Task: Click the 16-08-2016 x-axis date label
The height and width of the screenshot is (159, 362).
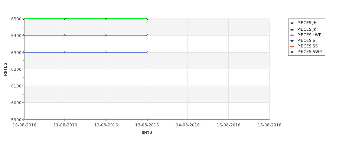Action: click(x=270, y=125)
